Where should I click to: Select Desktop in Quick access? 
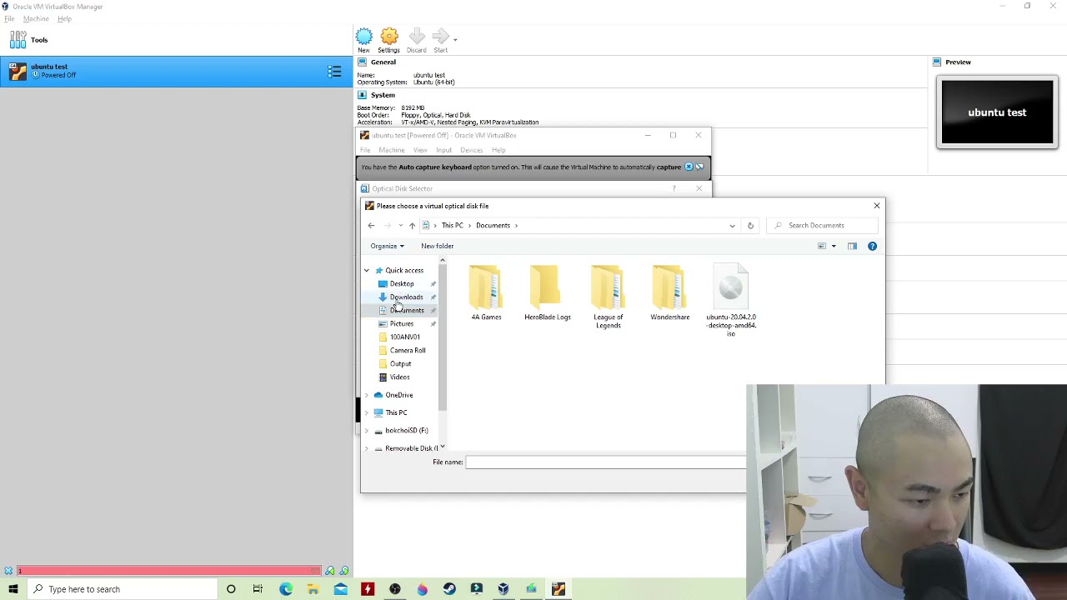point(402,283)
